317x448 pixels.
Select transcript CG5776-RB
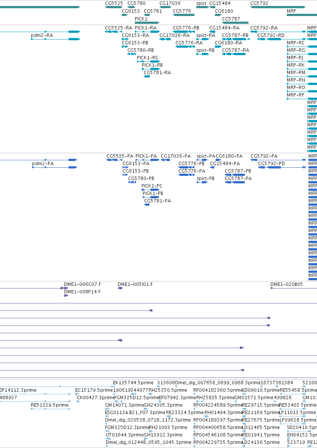[186, 28]
